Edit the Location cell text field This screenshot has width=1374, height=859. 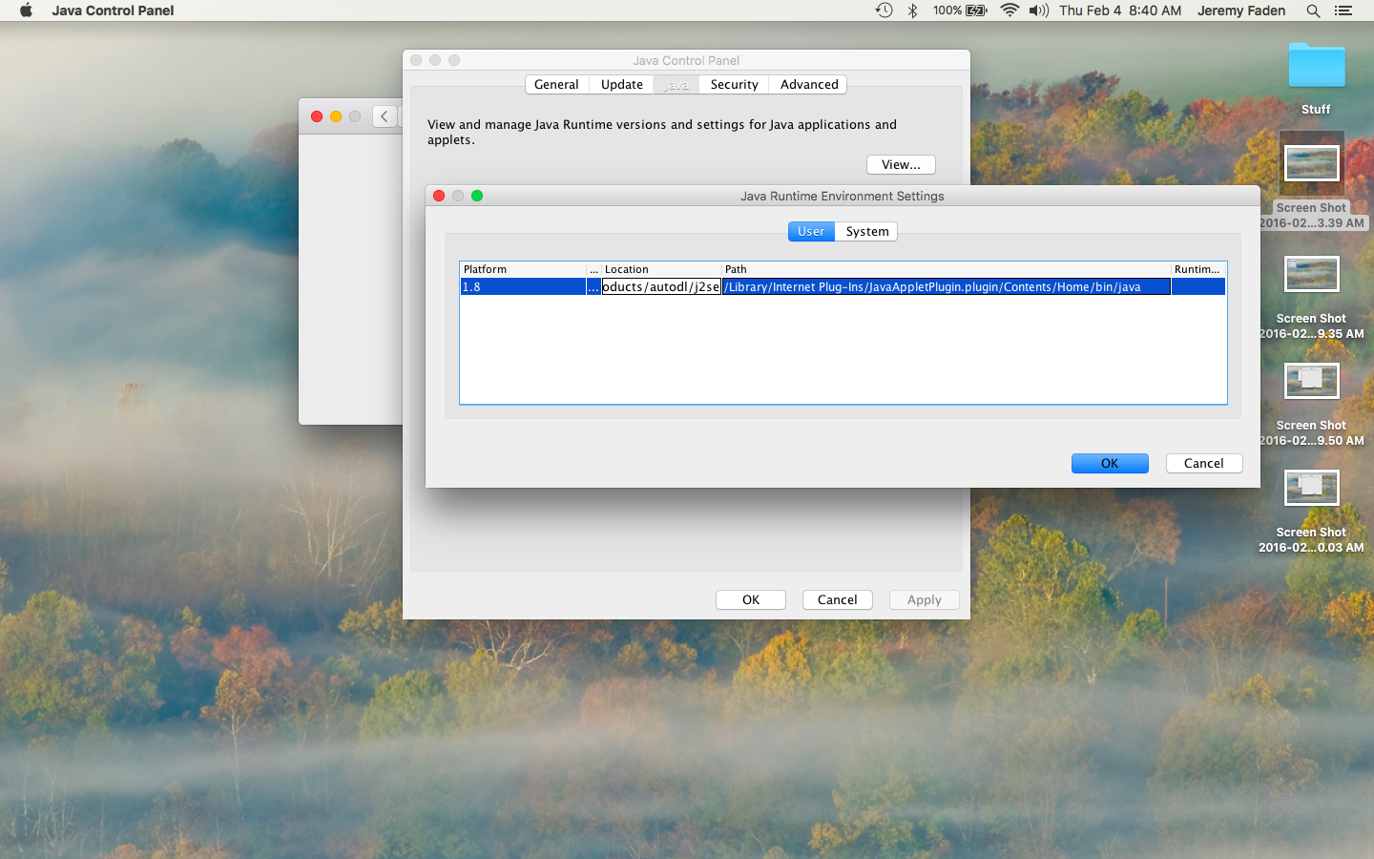(661, 287)
